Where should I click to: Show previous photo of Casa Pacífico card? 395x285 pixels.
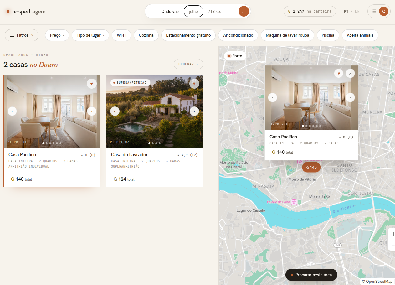click(x=12, y=111)
